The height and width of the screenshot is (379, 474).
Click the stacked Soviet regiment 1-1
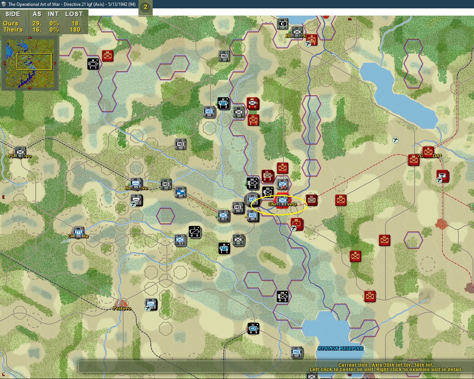tap(253, 103)
